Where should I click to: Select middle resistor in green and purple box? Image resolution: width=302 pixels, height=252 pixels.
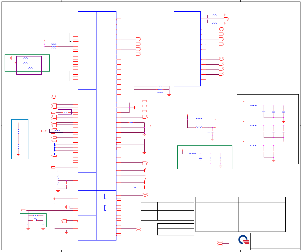click(26, 63)
